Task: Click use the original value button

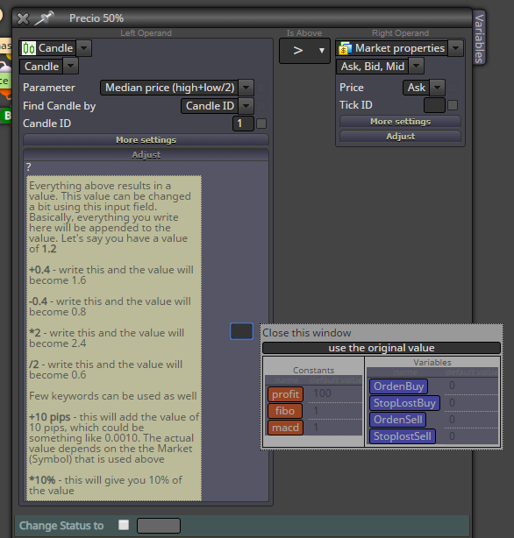Action: 382,348
